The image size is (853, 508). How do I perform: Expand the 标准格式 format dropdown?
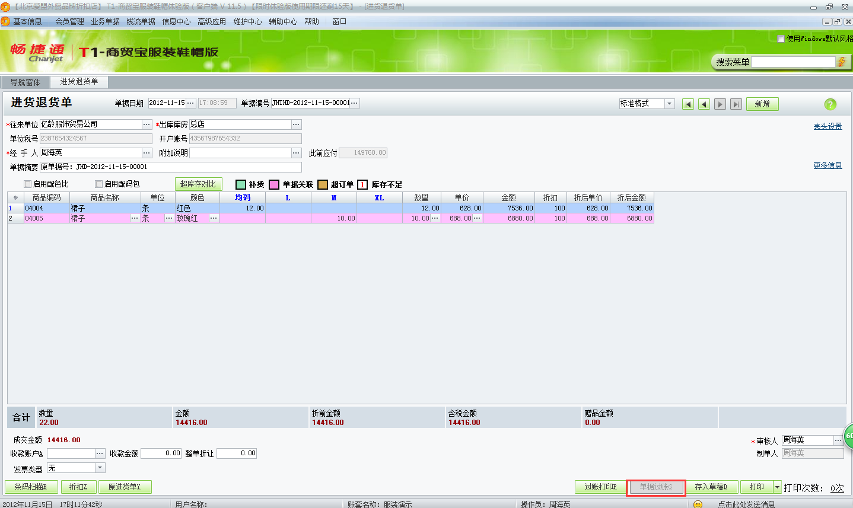point(670,104)
